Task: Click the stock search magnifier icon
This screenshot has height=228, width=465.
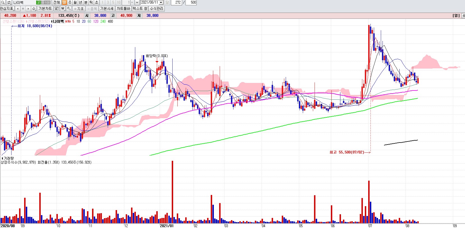Action: point(3,2)
